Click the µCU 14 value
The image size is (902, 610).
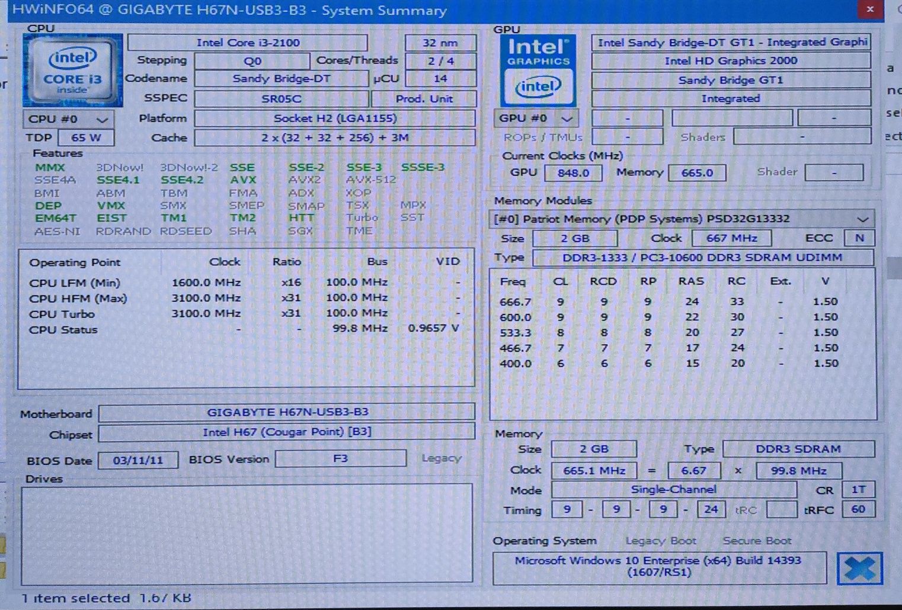(440, 79)
